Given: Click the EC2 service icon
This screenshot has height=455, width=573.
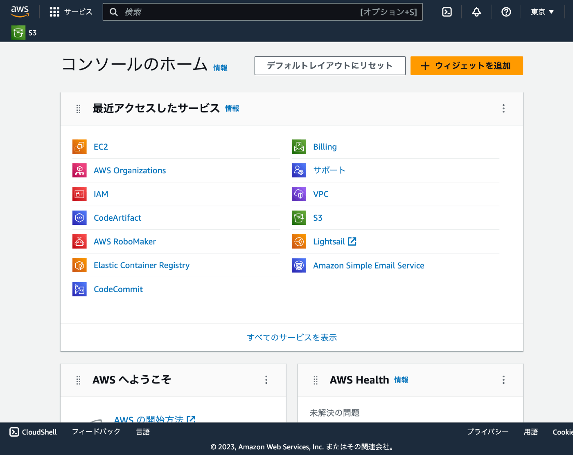Looking at the screenshot, I should coord(79,146).
